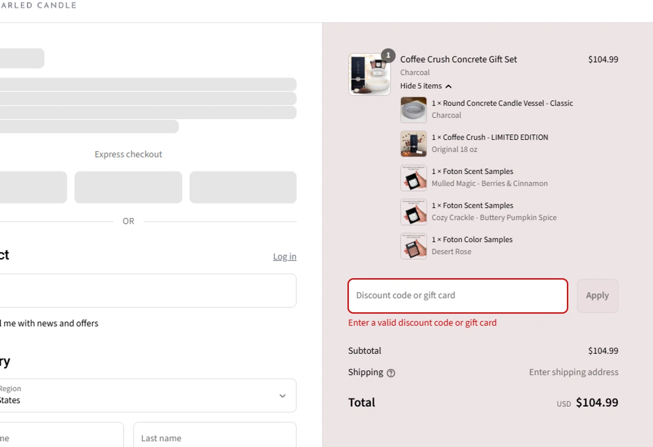The width and height of the screenshot is (653, 447).
Task: Click the 'Enter a valid discount code' error
Action: coord(422,323)
